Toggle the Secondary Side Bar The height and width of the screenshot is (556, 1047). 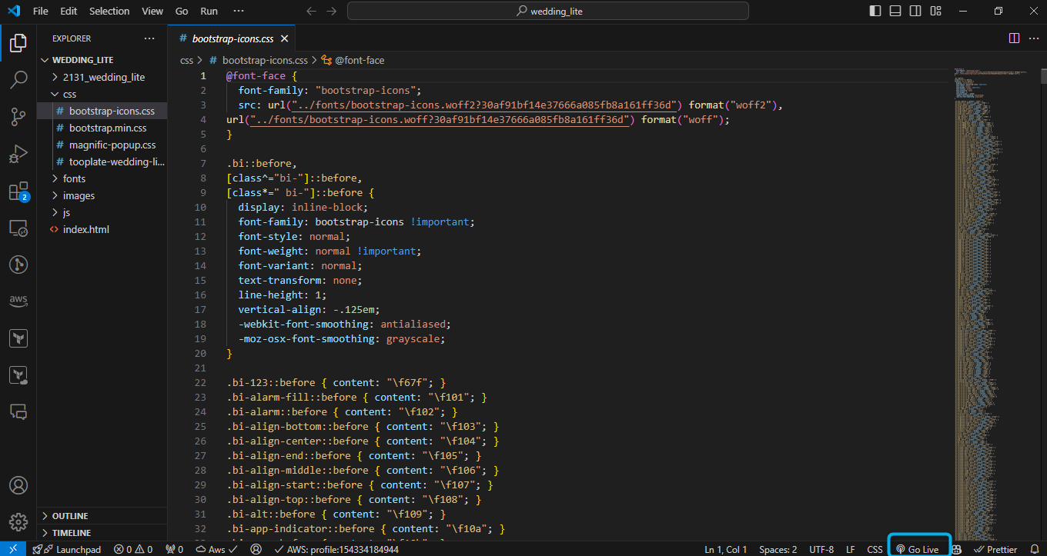click(915, 11)
